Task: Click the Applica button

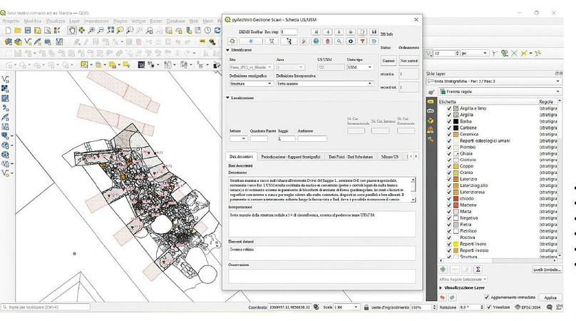Action: pyautogui.click(x=550, y=297)
